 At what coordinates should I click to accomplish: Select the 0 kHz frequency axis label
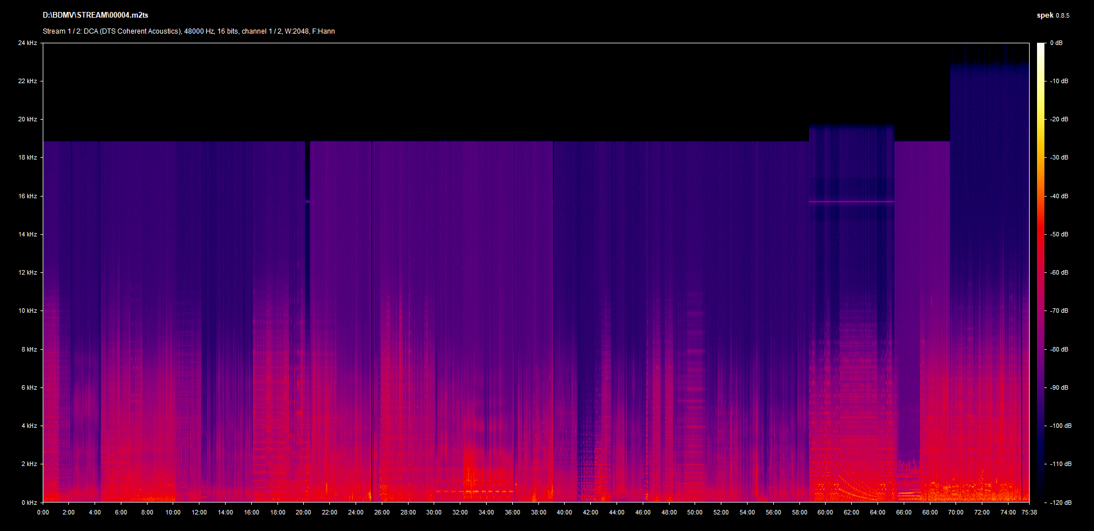coord(29,503)
